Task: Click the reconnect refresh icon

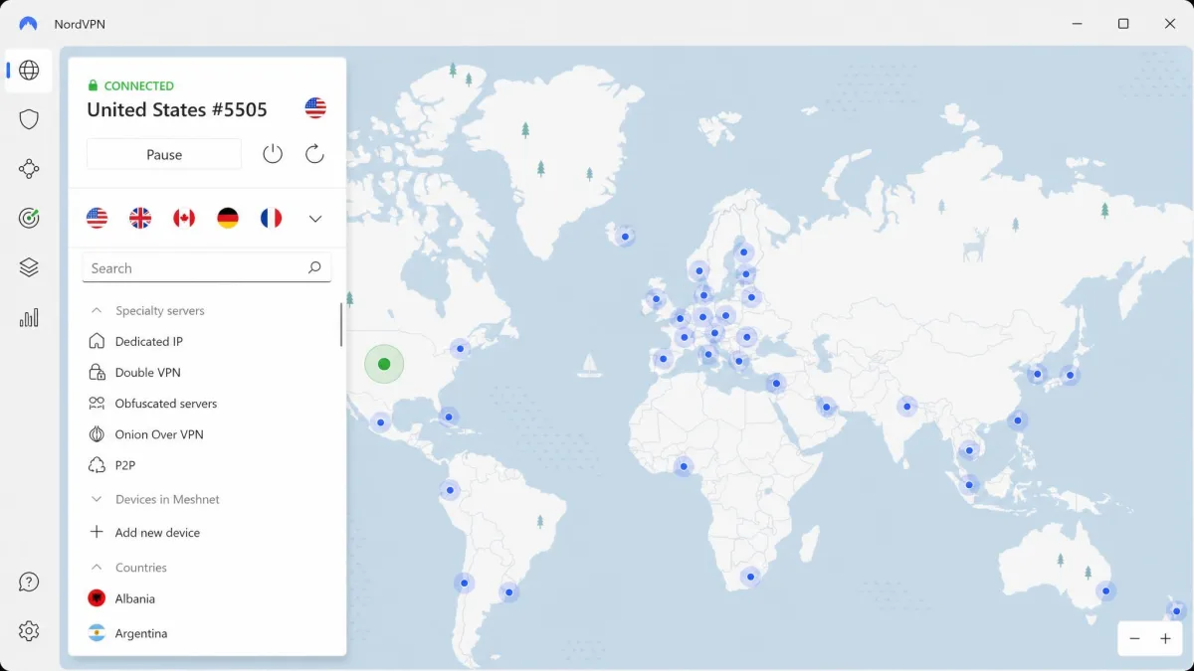Action: pyautogui.click(x=314, y=154)
